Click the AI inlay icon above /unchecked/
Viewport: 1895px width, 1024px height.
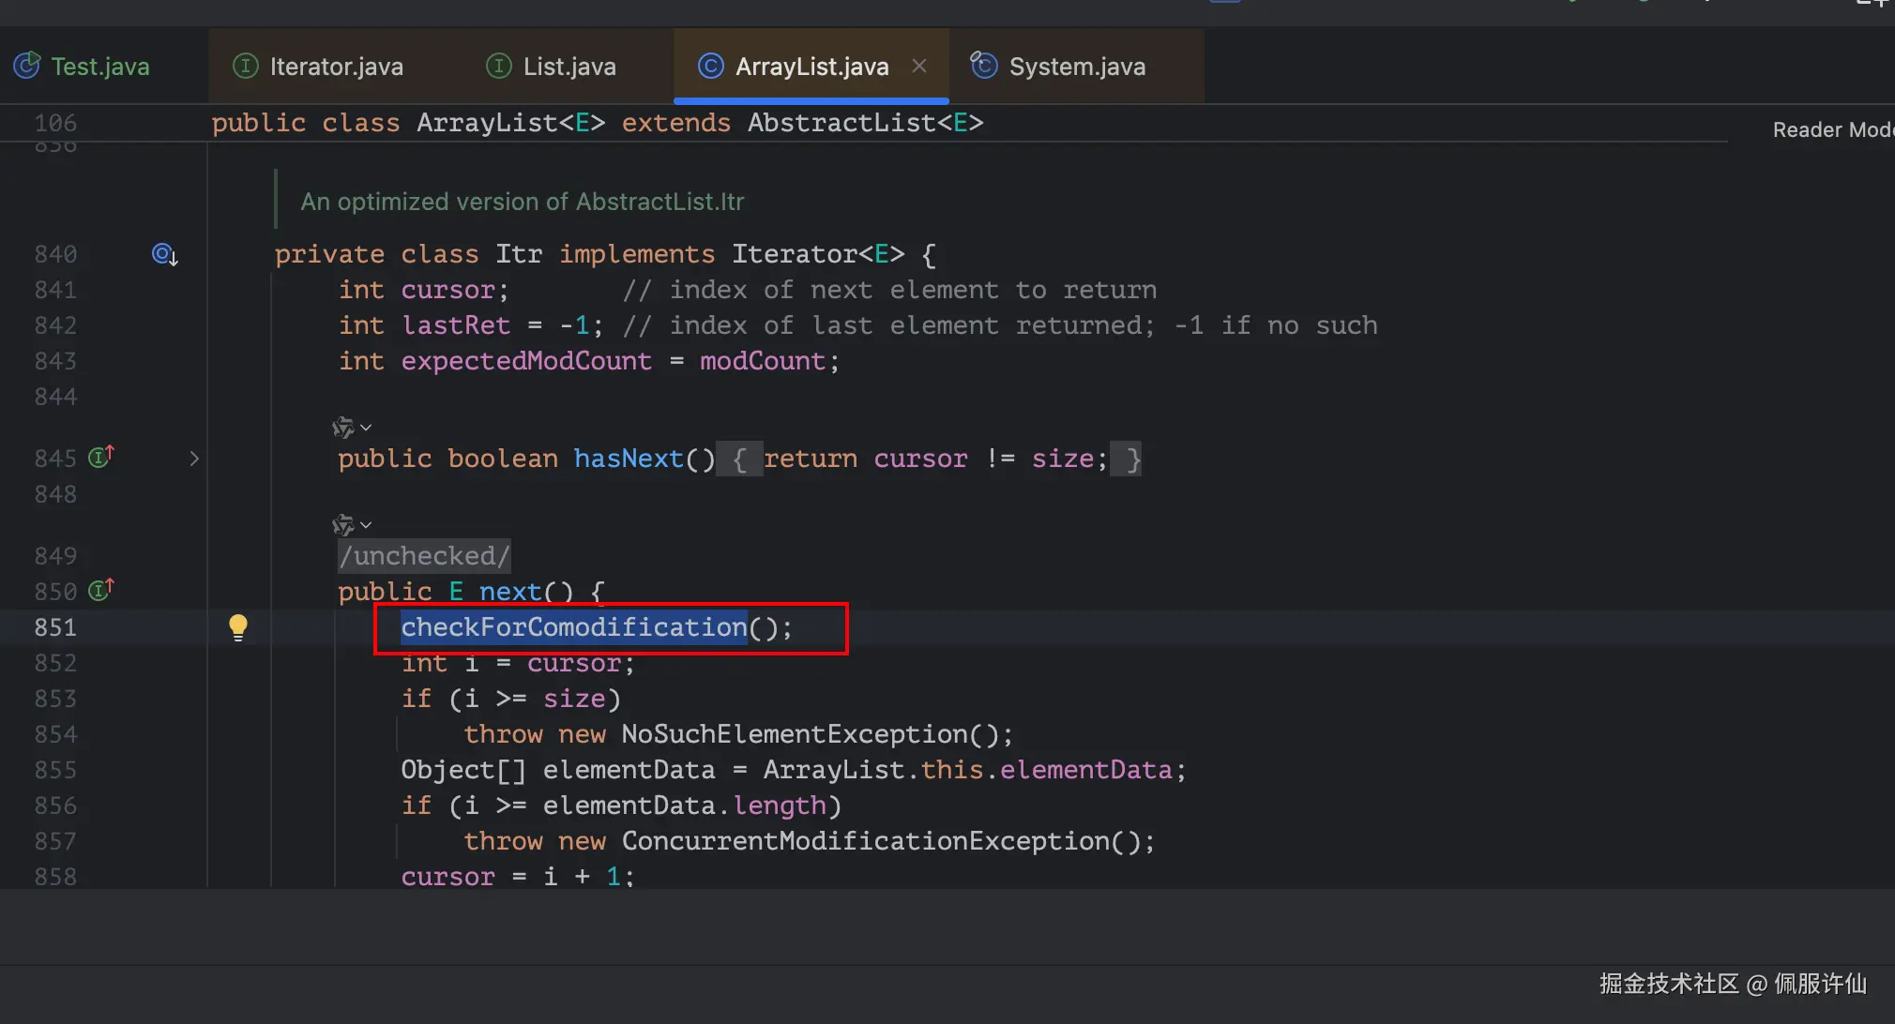[x=343, y=525]
